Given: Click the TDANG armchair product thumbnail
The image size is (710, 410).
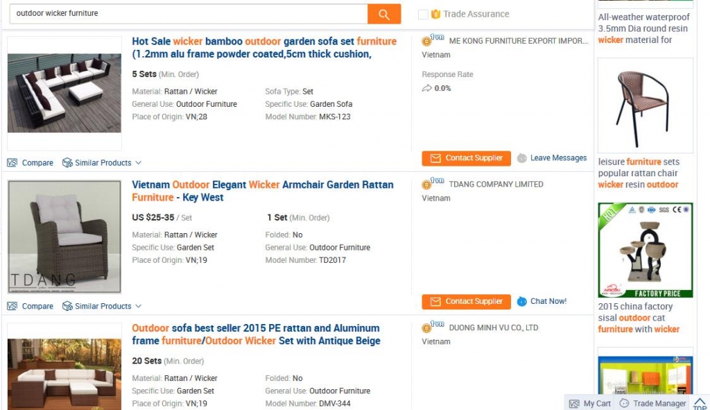Looking at the screenshot, I should tap(64, 236).
